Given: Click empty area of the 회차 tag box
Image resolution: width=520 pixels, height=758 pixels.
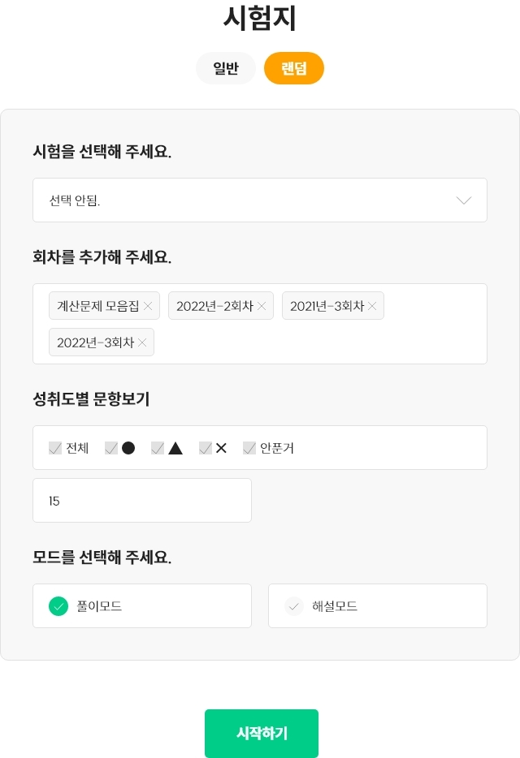Looking at the screenshot, I should click(x=319, y=342).
